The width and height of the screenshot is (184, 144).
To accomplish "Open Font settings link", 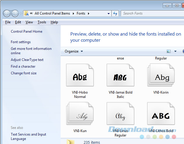I will (21, 42).
